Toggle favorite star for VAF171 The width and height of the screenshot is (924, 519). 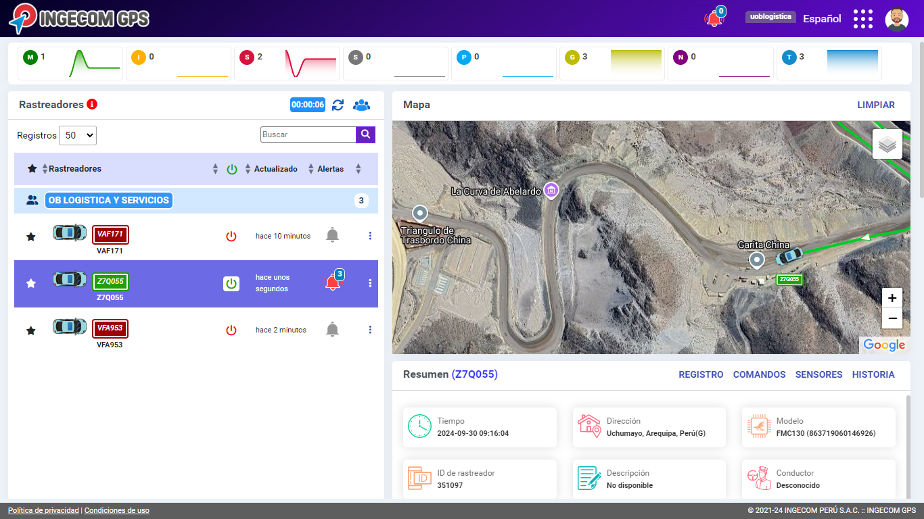click(30, 237)
